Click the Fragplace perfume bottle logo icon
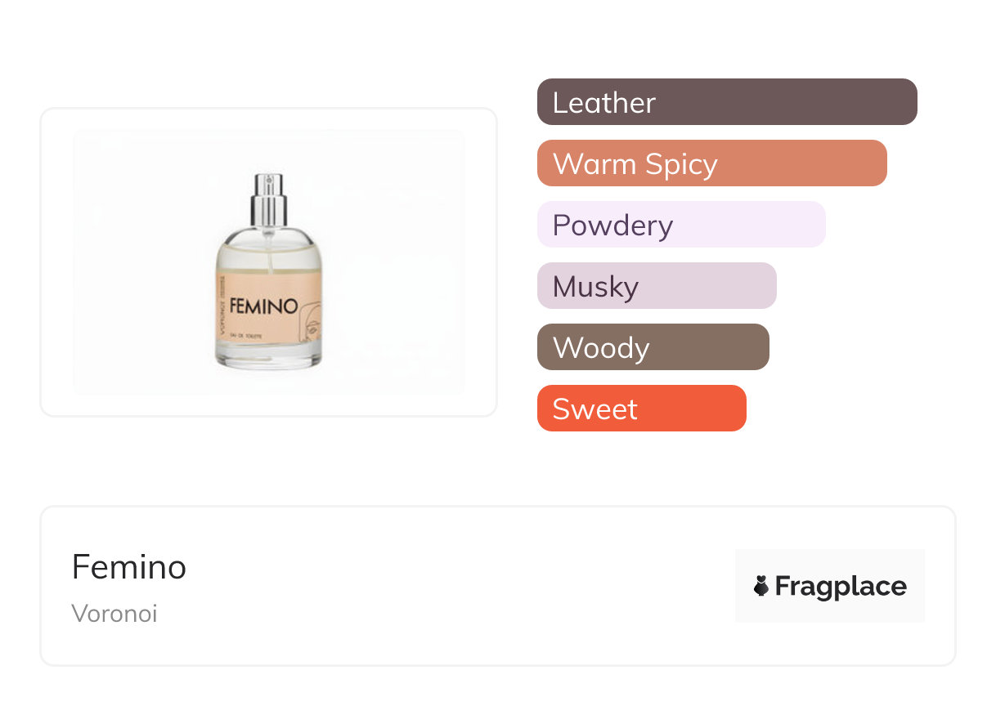996x706 pixels. point(761,586)
